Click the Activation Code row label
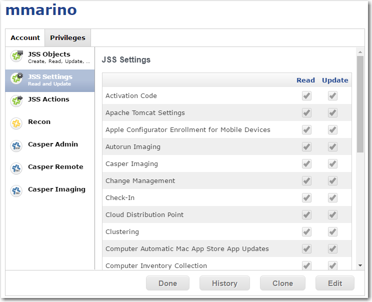This screenshot has height=302, width=372. (131, 96)
